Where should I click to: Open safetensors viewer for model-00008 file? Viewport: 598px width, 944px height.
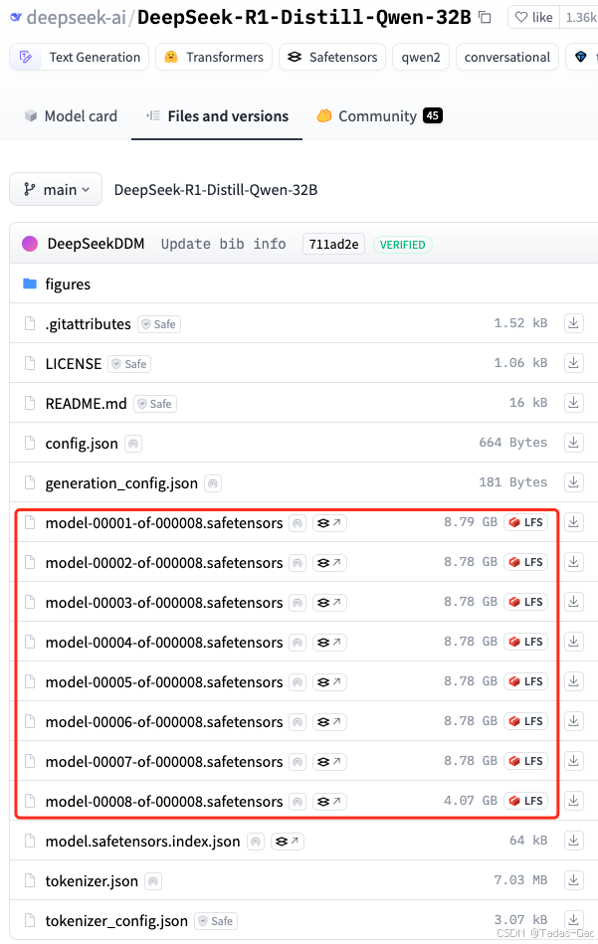pos(329,802)
